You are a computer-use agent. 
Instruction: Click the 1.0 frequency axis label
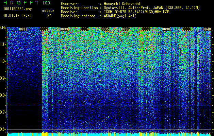[3, 61]
